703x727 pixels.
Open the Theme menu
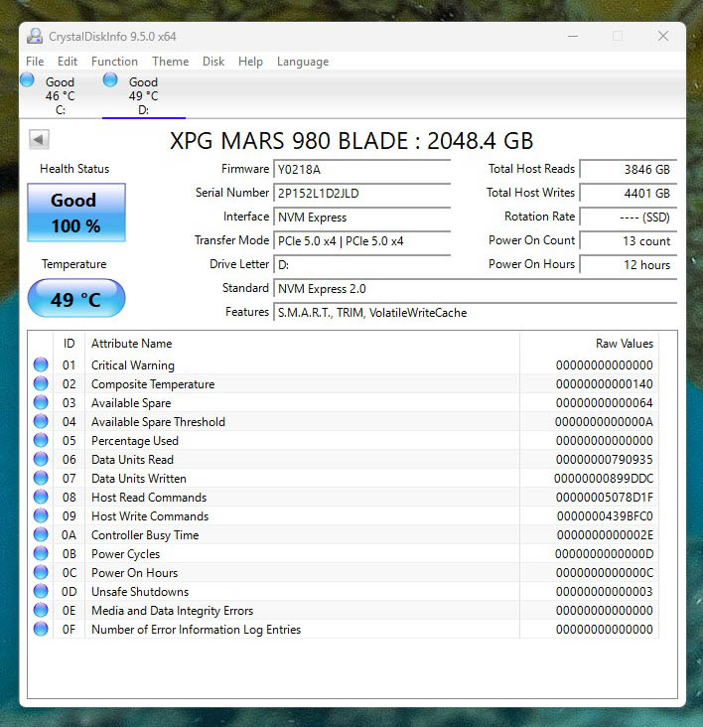click(x=170, y=62)
